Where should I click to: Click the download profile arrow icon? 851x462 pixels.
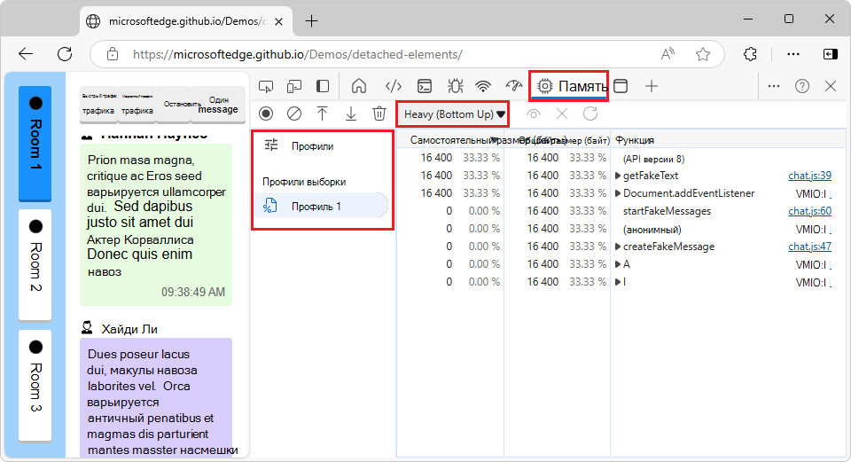click(x=350, y=114)
